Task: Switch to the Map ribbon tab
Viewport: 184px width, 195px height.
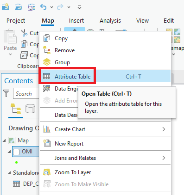Action: [48, 21]
